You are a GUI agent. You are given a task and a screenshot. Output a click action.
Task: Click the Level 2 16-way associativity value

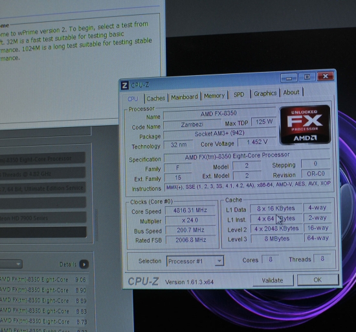point(318,228)
